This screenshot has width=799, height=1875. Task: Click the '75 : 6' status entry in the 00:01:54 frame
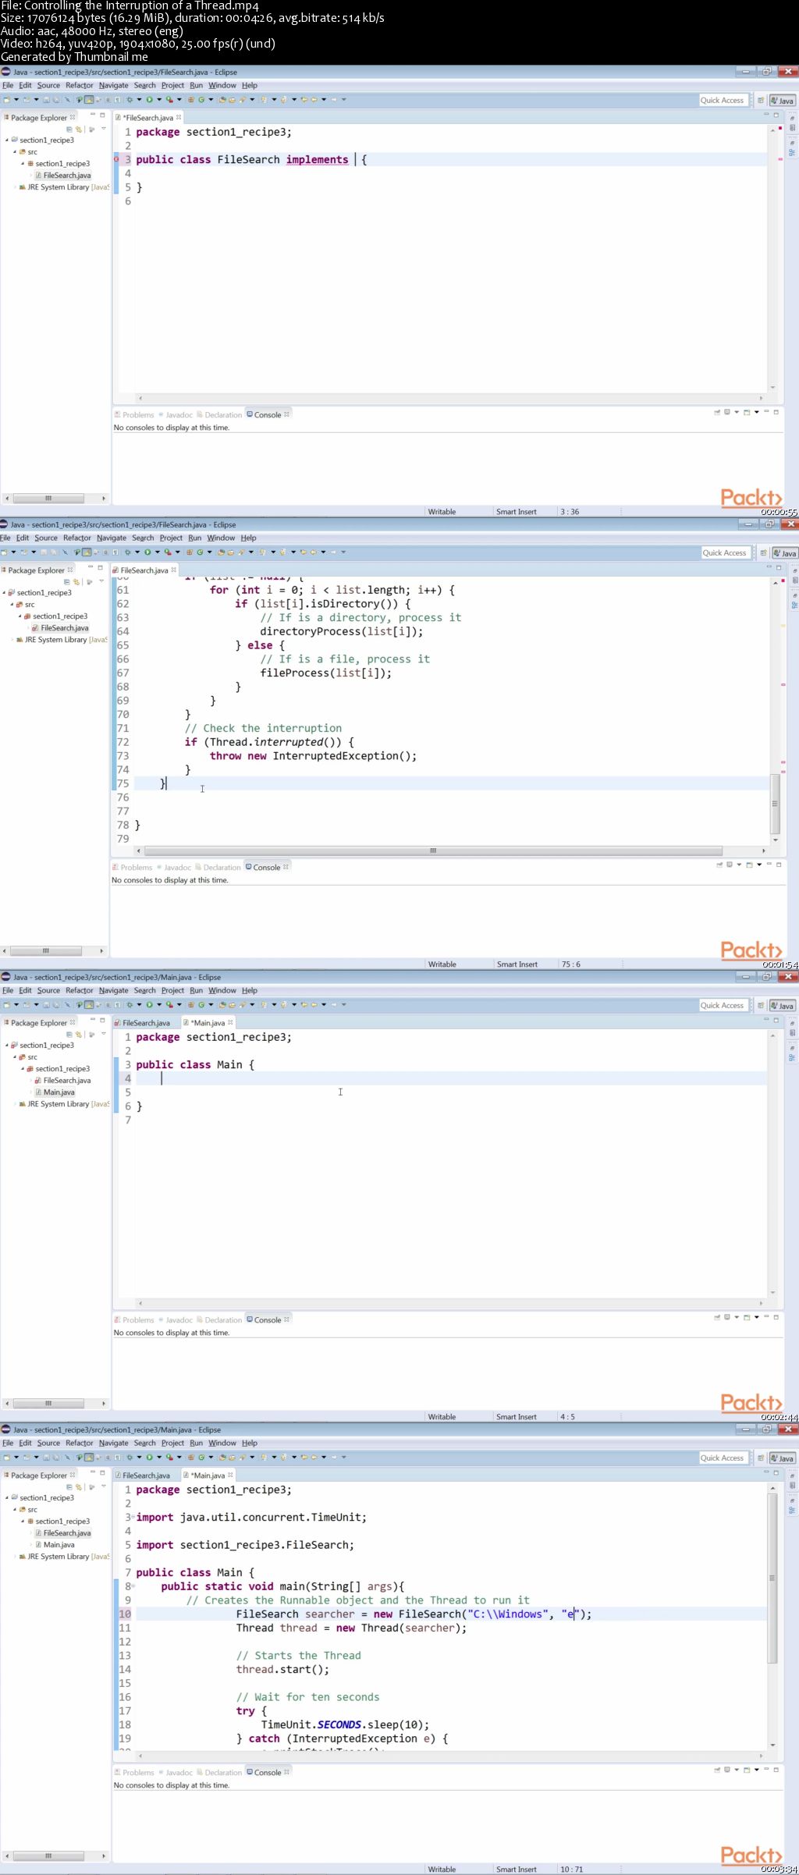(x=571, y=964)
